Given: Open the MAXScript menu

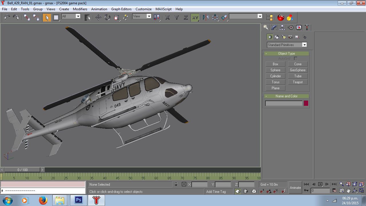Looking at the screenshot, I should pos(163,9).
